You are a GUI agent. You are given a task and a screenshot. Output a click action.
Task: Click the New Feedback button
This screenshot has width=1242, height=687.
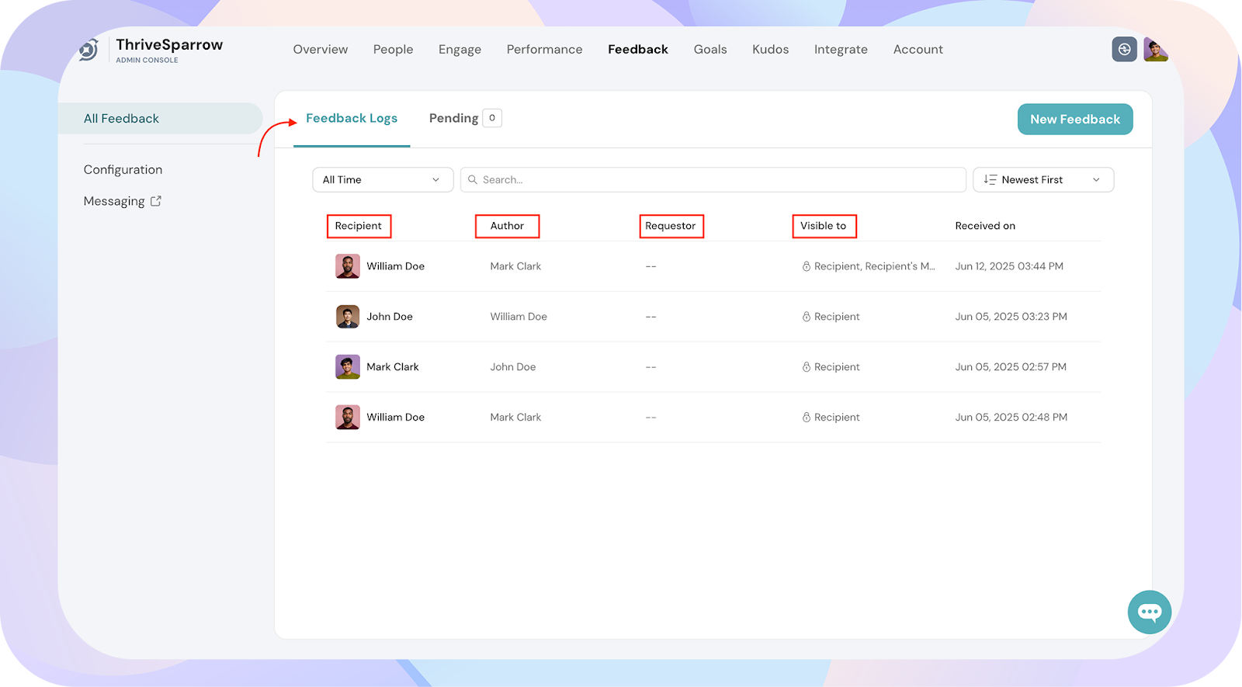[x=1075, y=120]
